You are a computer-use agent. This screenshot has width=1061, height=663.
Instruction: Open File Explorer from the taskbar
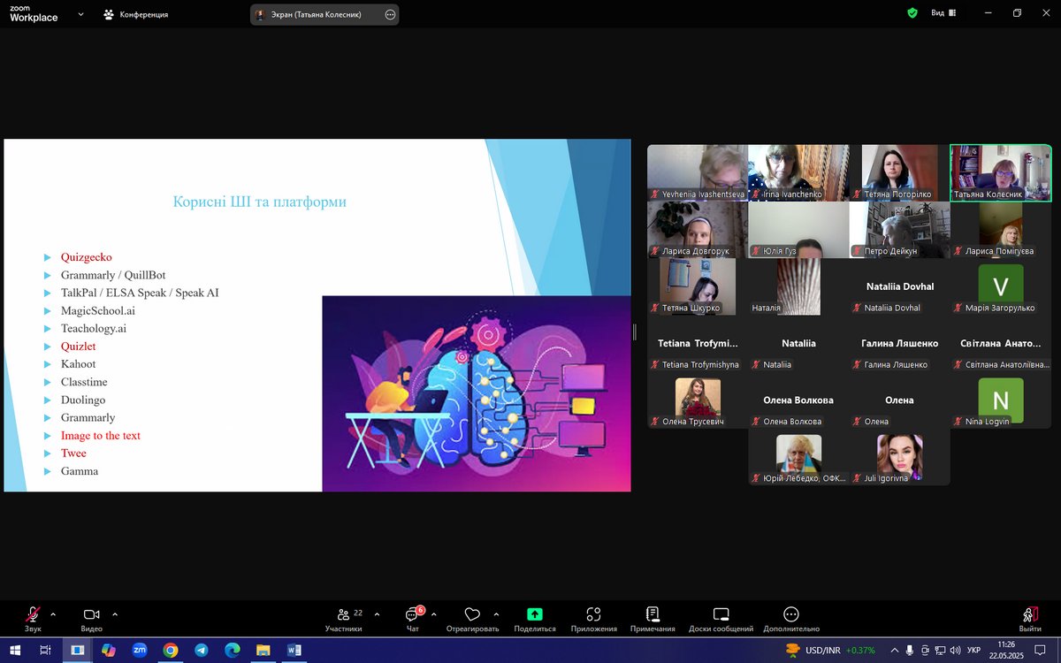[263, 650]
